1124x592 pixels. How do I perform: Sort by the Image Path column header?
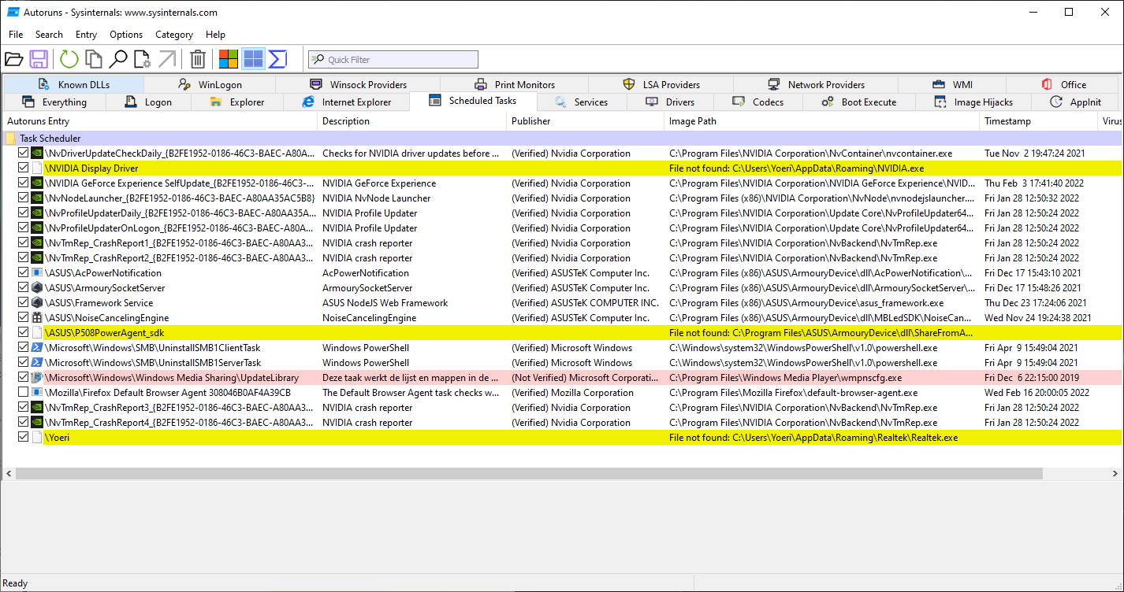pos(822,121)
